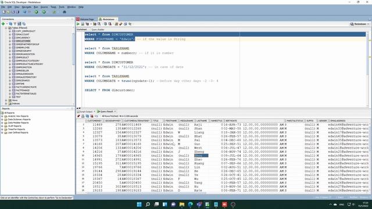Select the Query Result tab

click(106, 111)
